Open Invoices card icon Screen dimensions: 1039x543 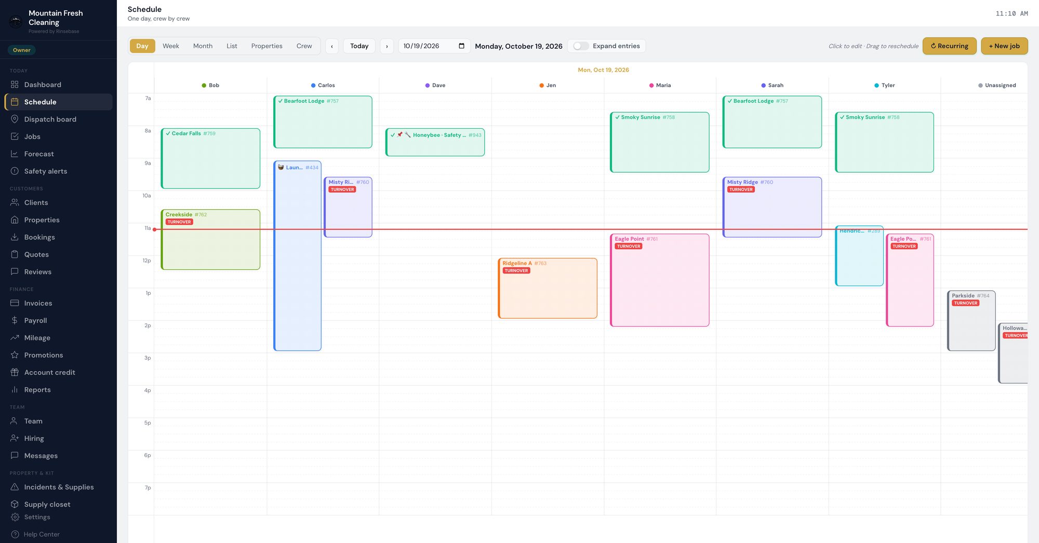tap(15, 303)
